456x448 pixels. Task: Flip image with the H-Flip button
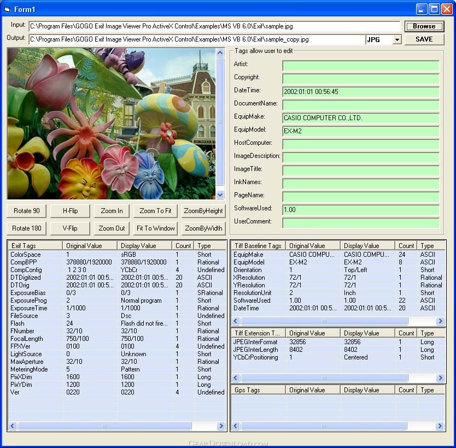tap(70, 211)
